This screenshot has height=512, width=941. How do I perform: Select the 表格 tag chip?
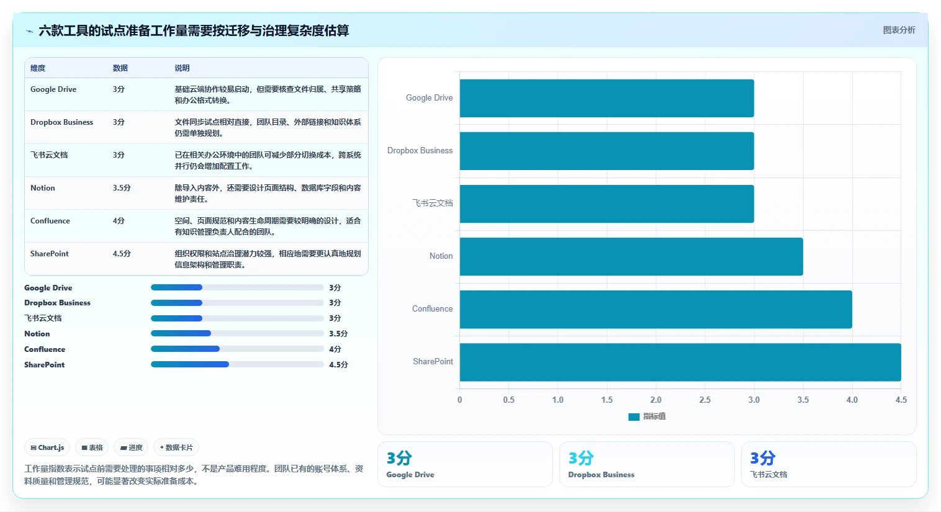pyautogui.click(x=92, y=447)
